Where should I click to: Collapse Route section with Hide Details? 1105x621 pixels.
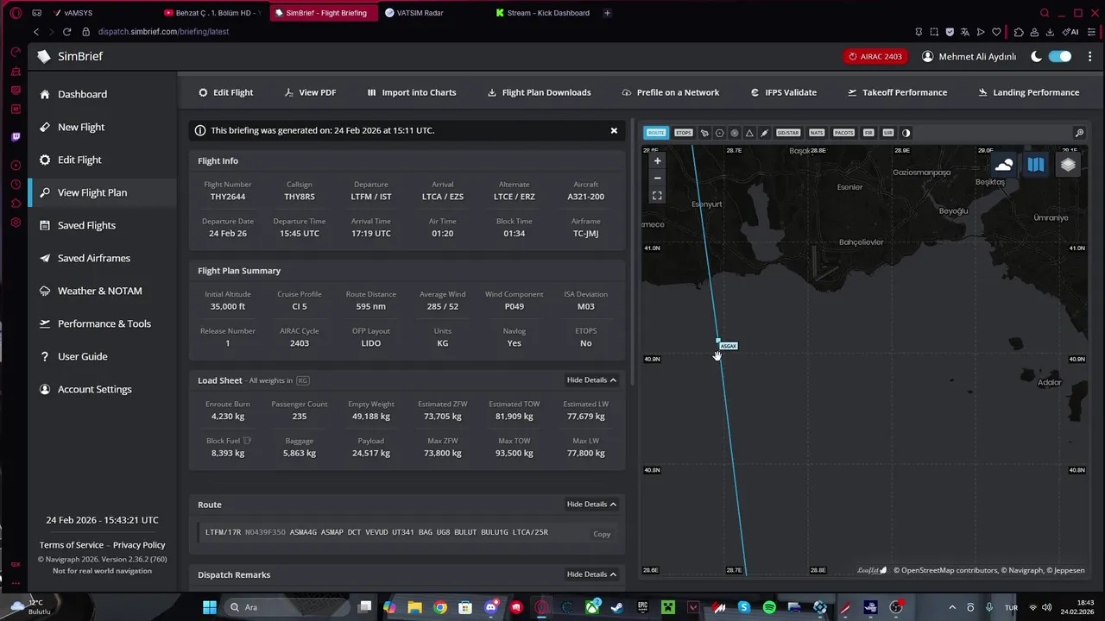(x=591, y=505)
